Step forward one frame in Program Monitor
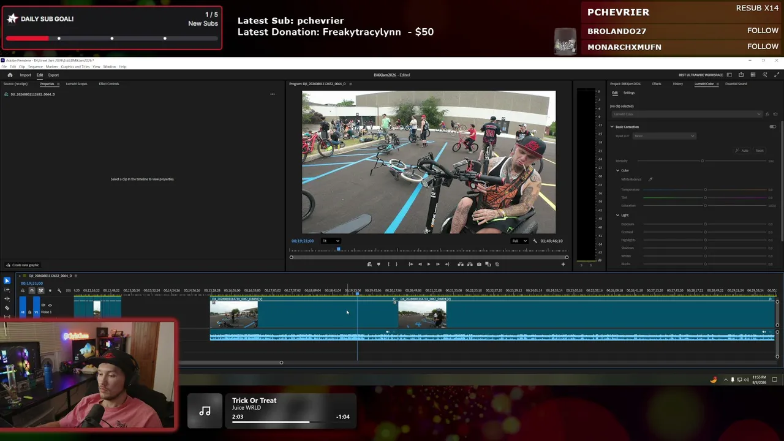Viewport: 784px width, 441px height. (437, 264)
